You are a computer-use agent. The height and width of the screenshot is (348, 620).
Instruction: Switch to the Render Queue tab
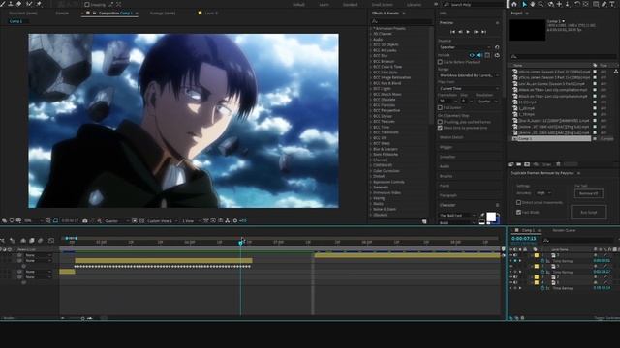pos(564,230)
